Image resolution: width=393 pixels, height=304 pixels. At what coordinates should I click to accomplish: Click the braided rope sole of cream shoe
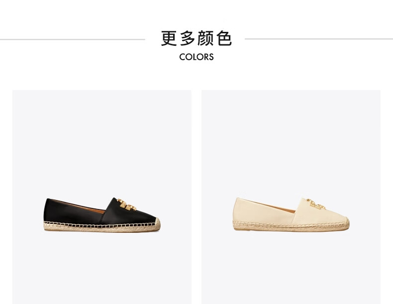pyautogui.click(x=290, y=226)
